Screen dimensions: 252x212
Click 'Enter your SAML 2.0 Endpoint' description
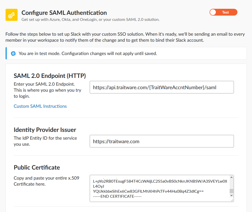pos(47,90)
